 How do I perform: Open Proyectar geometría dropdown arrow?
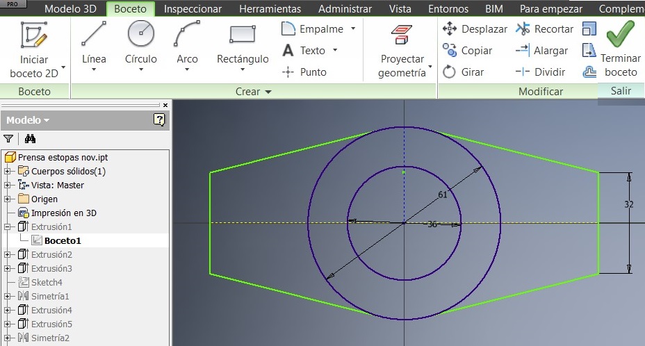[430, 67]
